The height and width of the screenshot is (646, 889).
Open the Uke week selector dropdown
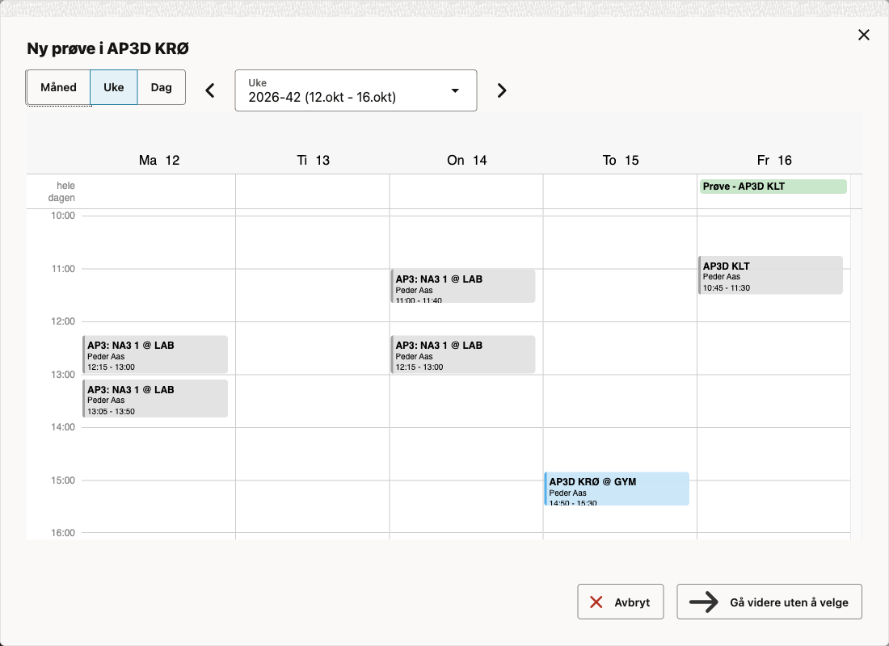[x=356, y=90]
